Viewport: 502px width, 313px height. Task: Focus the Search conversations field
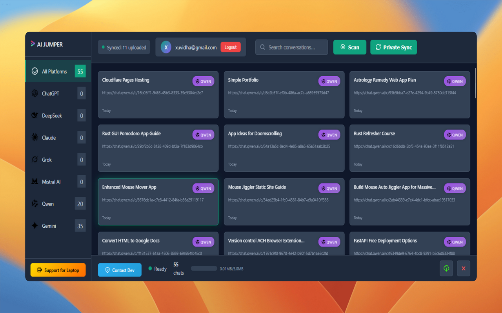(x=291, y=47)
